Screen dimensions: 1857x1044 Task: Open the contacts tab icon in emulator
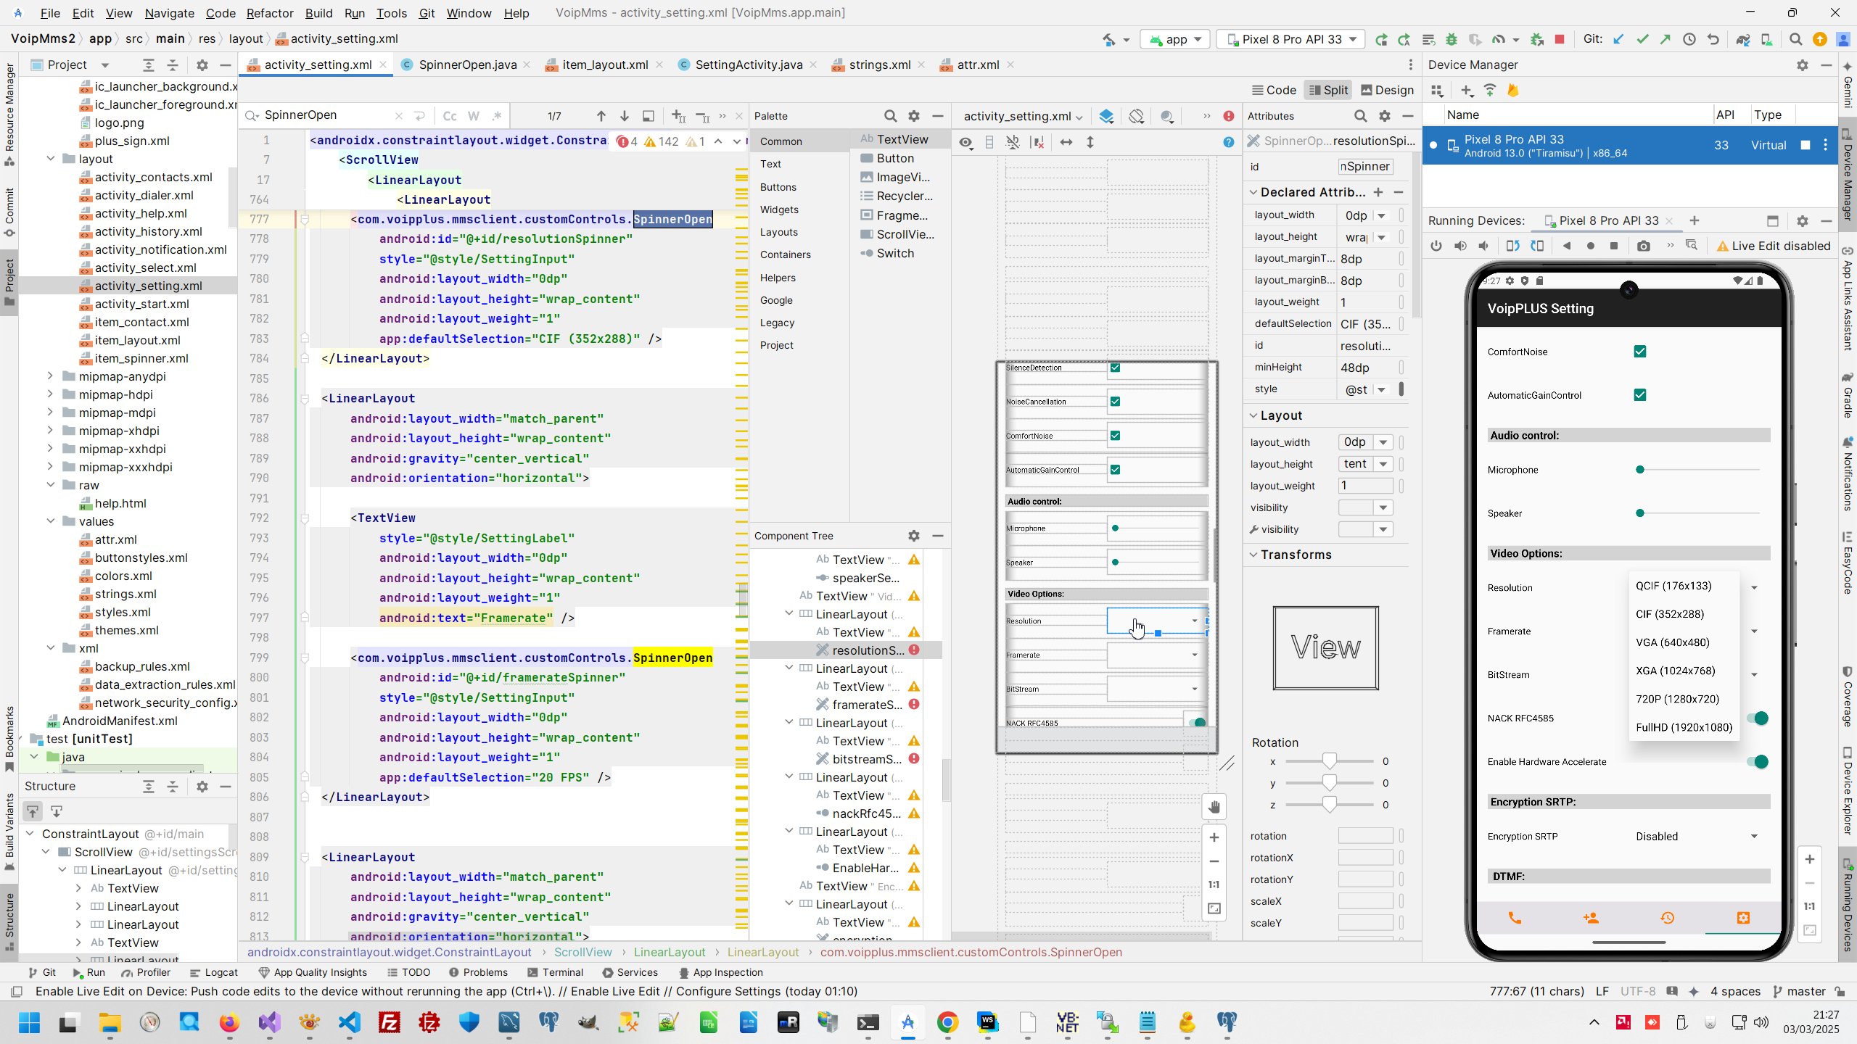1591,918
